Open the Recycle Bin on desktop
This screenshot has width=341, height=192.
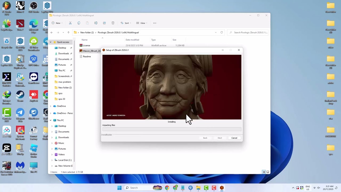click(x=7, y=43)
